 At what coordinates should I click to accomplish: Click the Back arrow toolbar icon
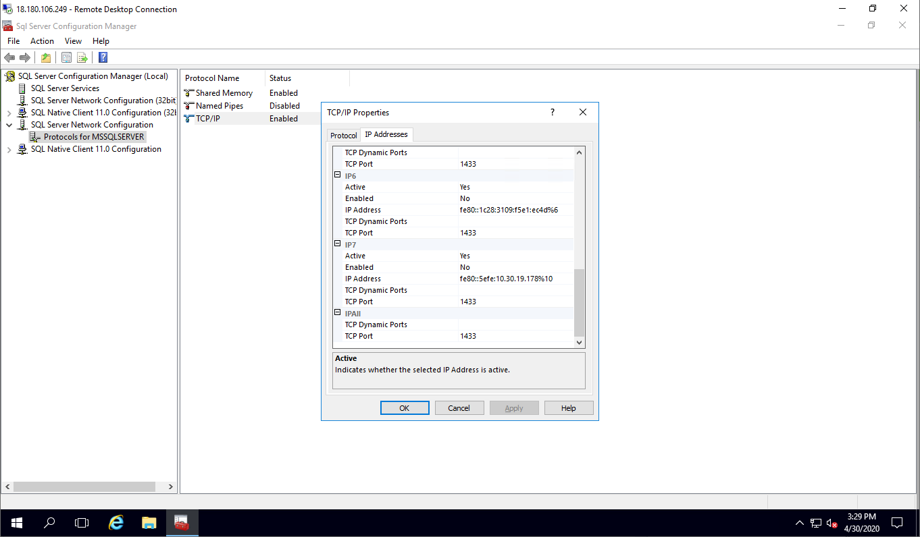click(9, 57)
